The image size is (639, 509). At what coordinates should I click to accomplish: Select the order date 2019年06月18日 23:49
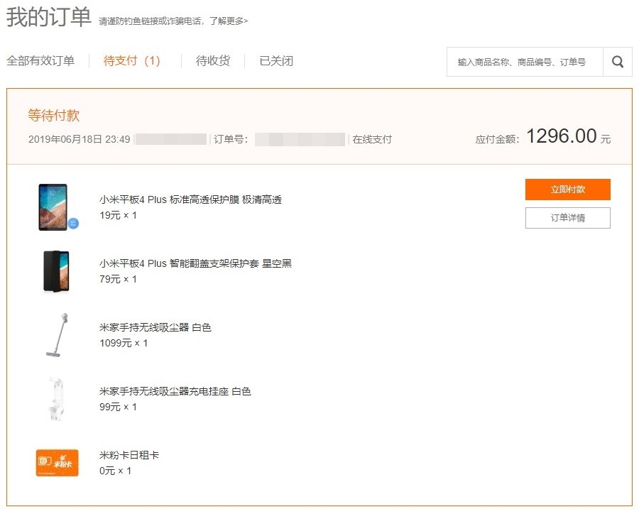click(x=79, y=139)
